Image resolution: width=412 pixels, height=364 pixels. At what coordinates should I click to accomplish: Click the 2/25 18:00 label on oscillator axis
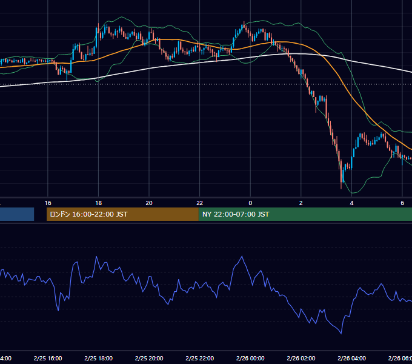(x=99, y=358)
